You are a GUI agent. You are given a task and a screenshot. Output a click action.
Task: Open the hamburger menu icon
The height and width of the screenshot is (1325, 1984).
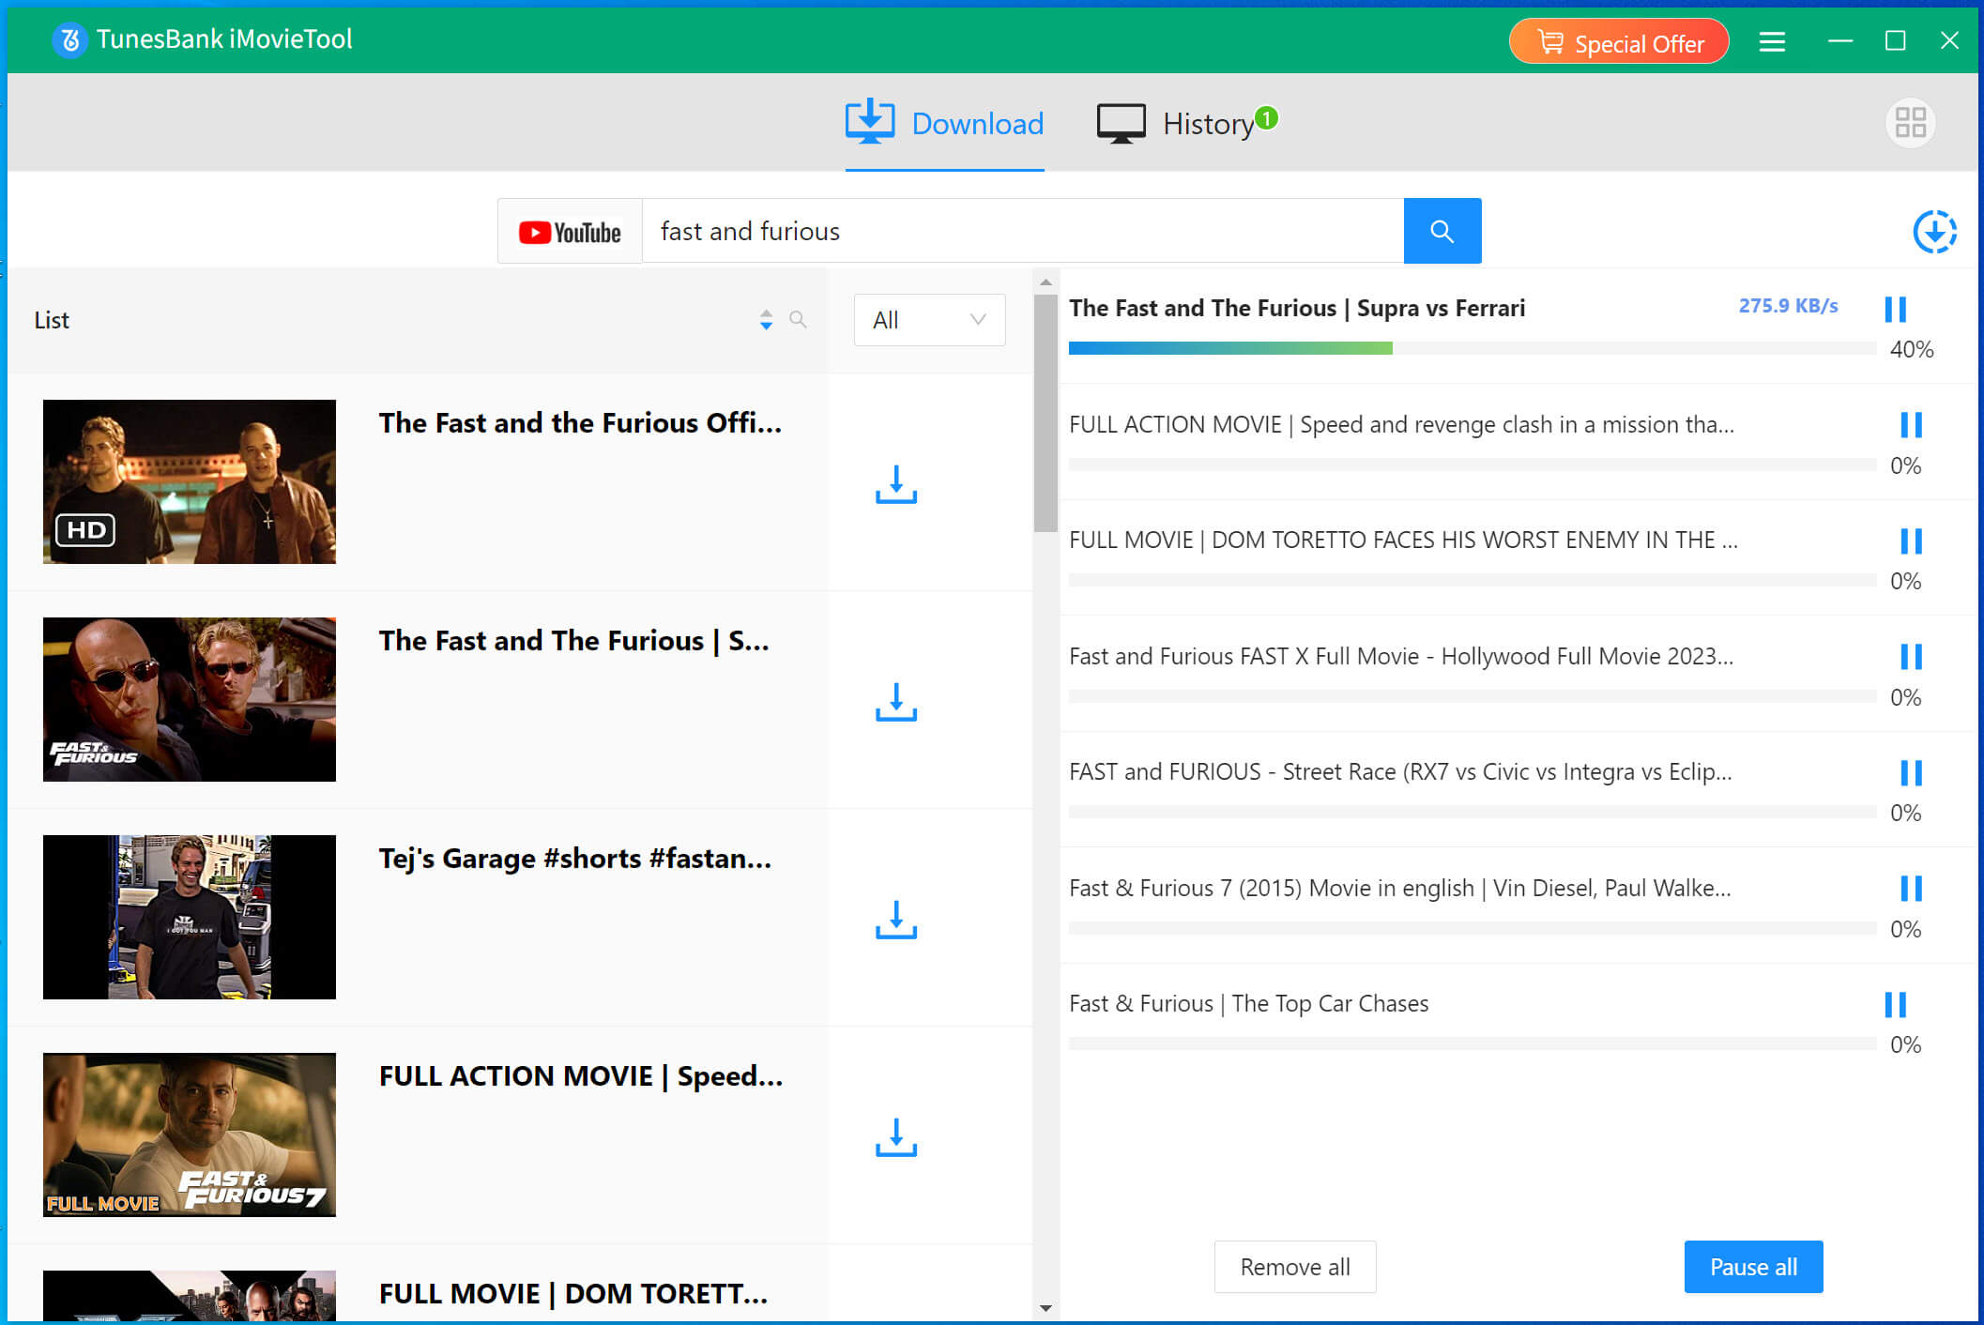(x=1772, y=41)
